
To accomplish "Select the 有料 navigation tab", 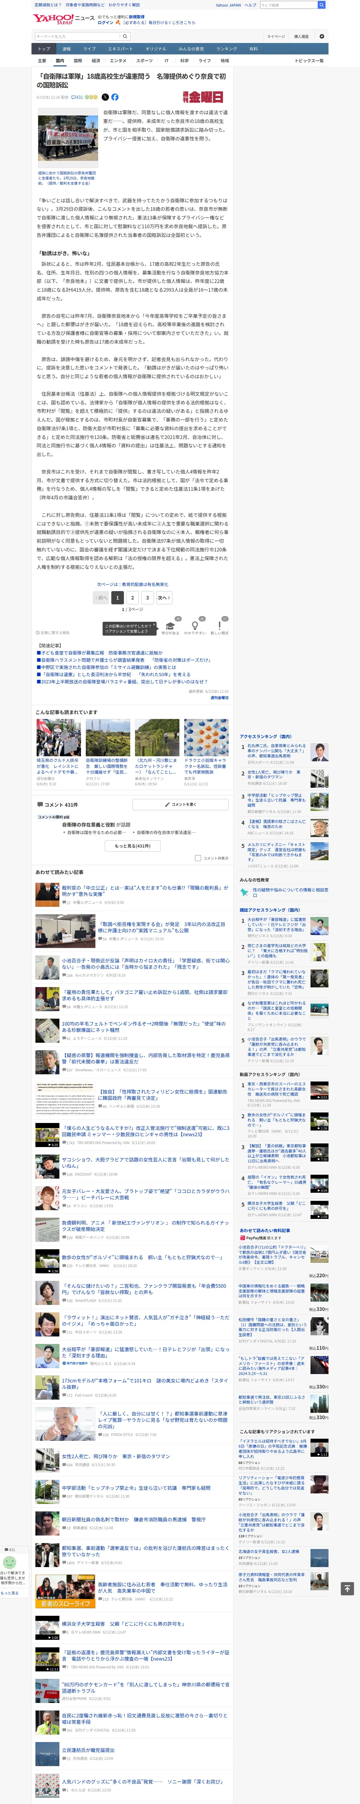I will coord(254,49).
